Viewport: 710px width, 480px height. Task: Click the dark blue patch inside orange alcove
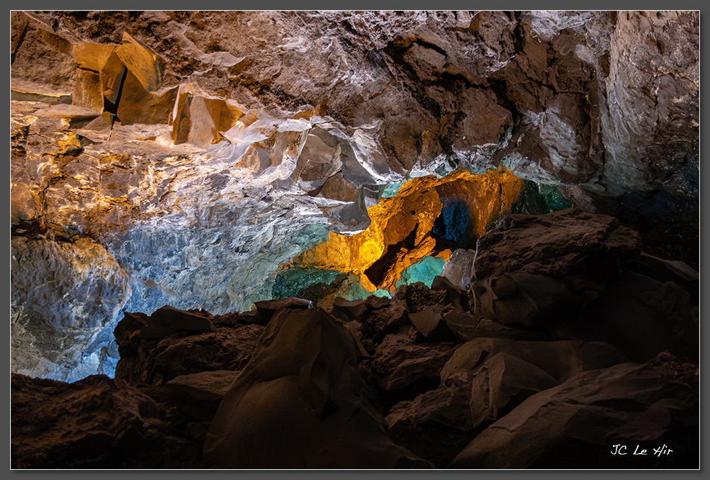(453, 222)
